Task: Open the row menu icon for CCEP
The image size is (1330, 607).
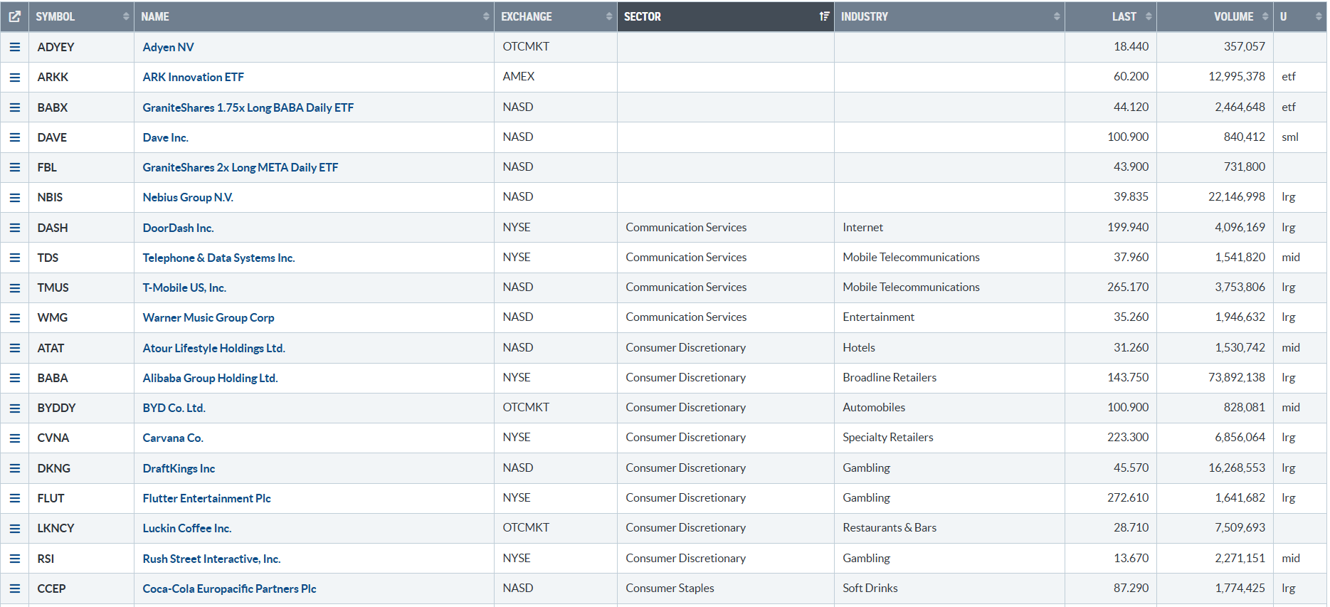Action: (14, 588)
